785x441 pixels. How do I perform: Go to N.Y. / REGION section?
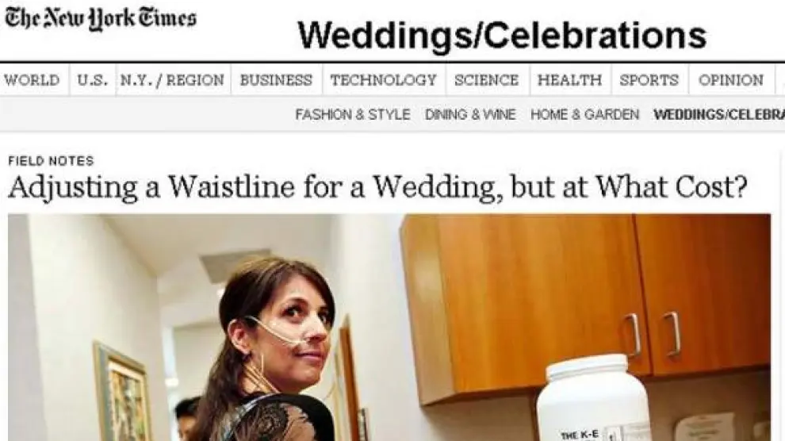172,80
